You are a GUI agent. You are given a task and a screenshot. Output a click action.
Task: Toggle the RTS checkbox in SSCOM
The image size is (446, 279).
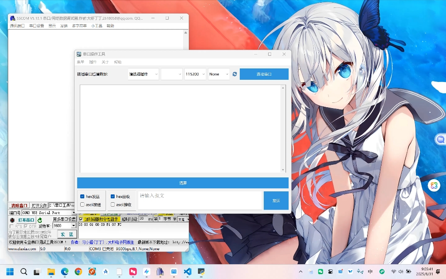pyautogui.click(x=11, y=226)
